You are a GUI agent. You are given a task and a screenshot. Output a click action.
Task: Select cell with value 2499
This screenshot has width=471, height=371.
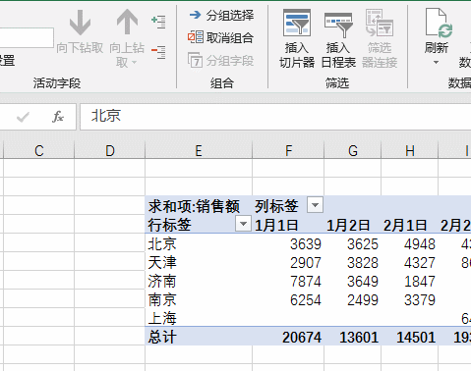pos(353,299)
